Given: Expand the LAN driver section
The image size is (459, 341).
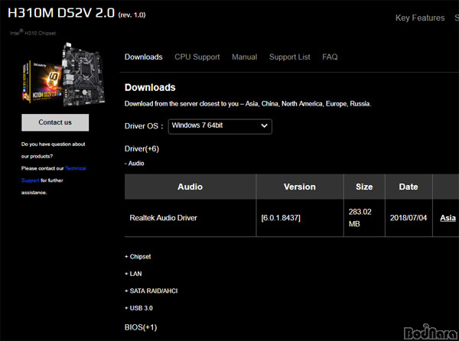Looking at the screenshot, I should (133, 274).
